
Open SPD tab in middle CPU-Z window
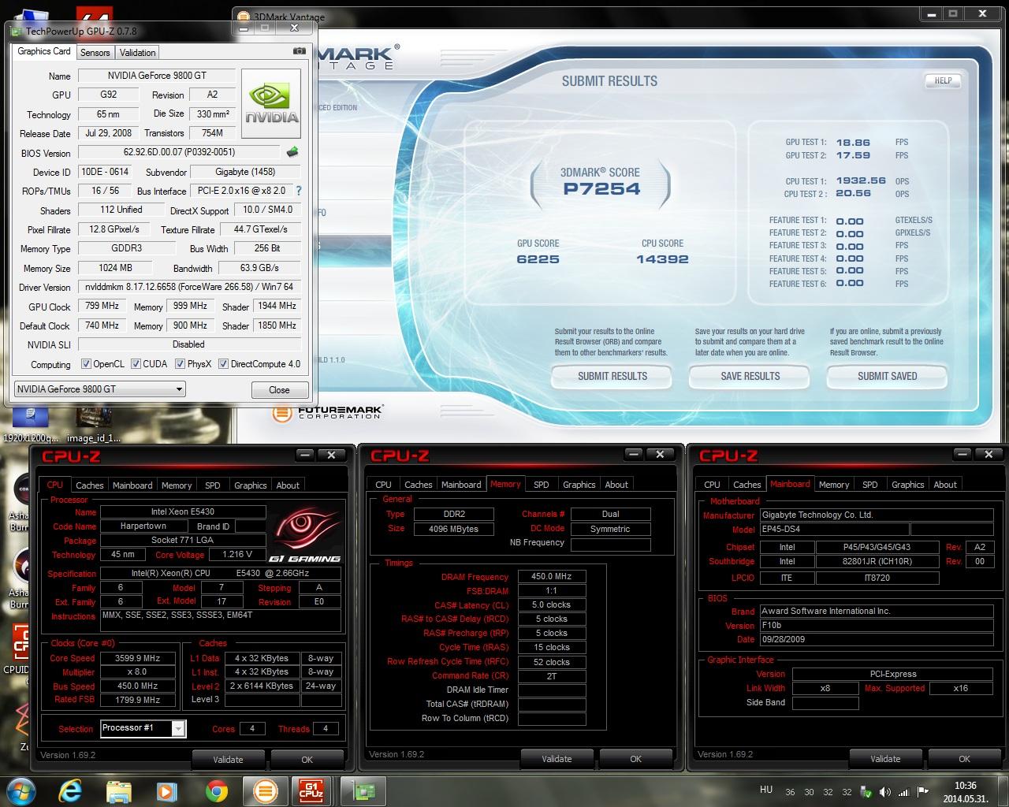click(x=542, y=485)
